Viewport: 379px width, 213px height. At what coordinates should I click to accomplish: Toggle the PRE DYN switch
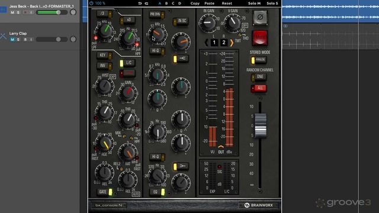tap(156, 15)
